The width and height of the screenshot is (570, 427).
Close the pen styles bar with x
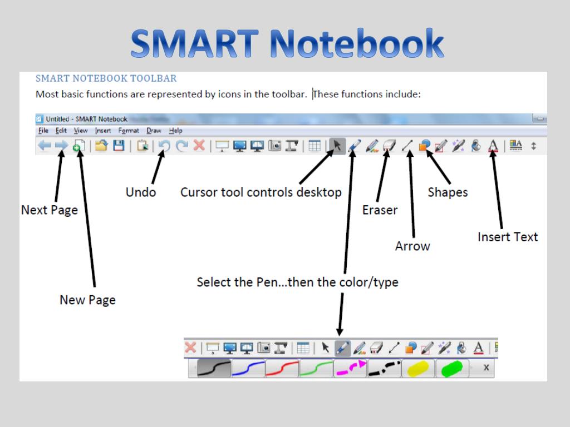coord(486,368)
